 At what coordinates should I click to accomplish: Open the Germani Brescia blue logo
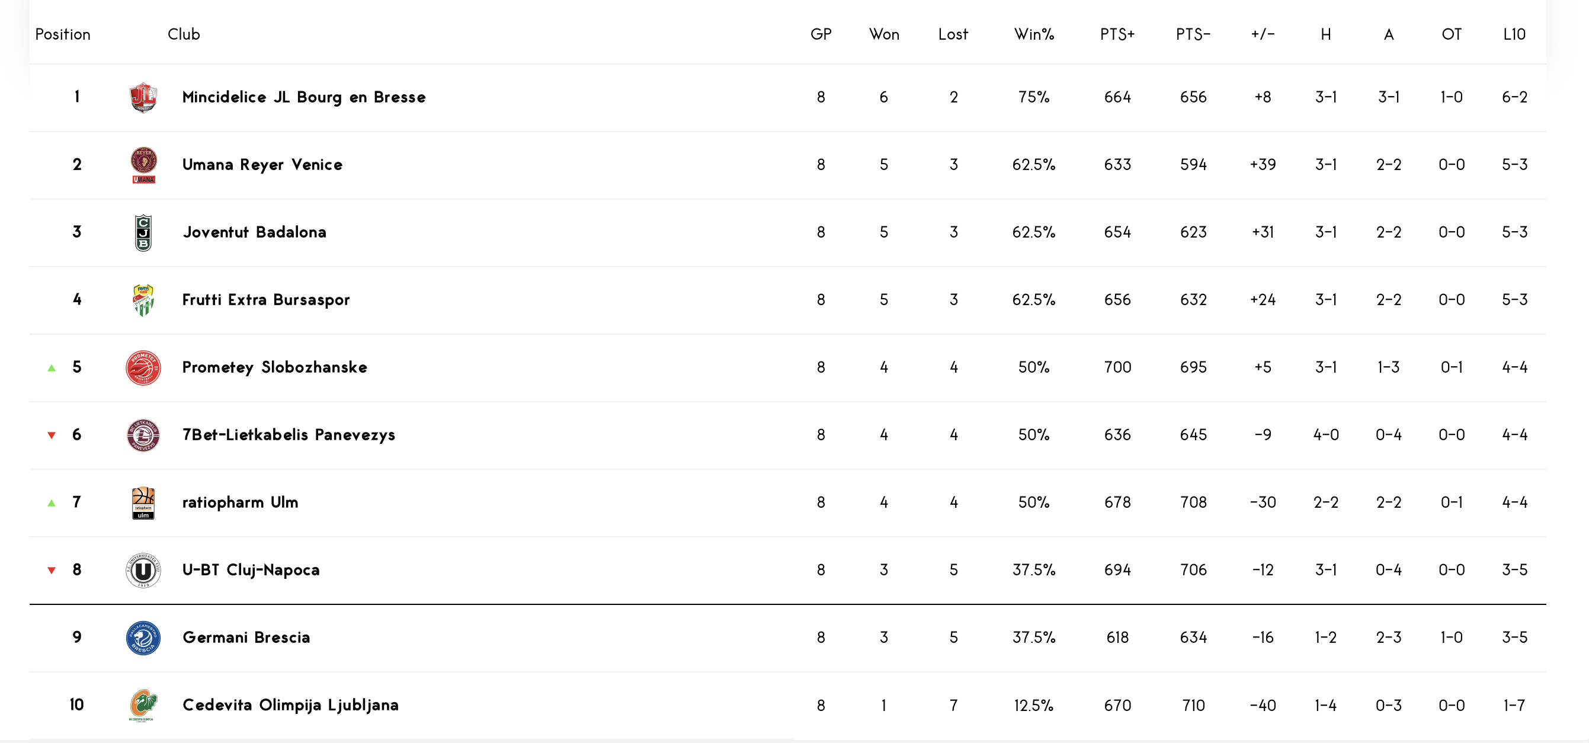pos(143,638)
